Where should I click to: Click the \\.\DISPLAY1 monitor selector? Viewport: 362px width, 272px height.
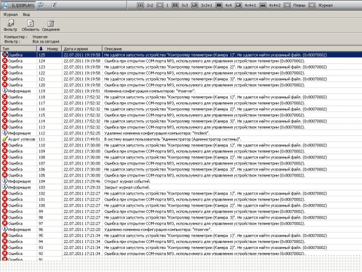click(22, 4)
